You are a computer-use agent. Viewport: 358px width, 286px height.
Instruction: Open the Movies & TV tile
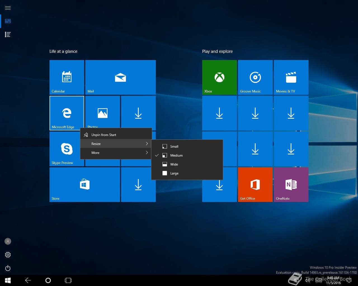(x=291, y=77)
